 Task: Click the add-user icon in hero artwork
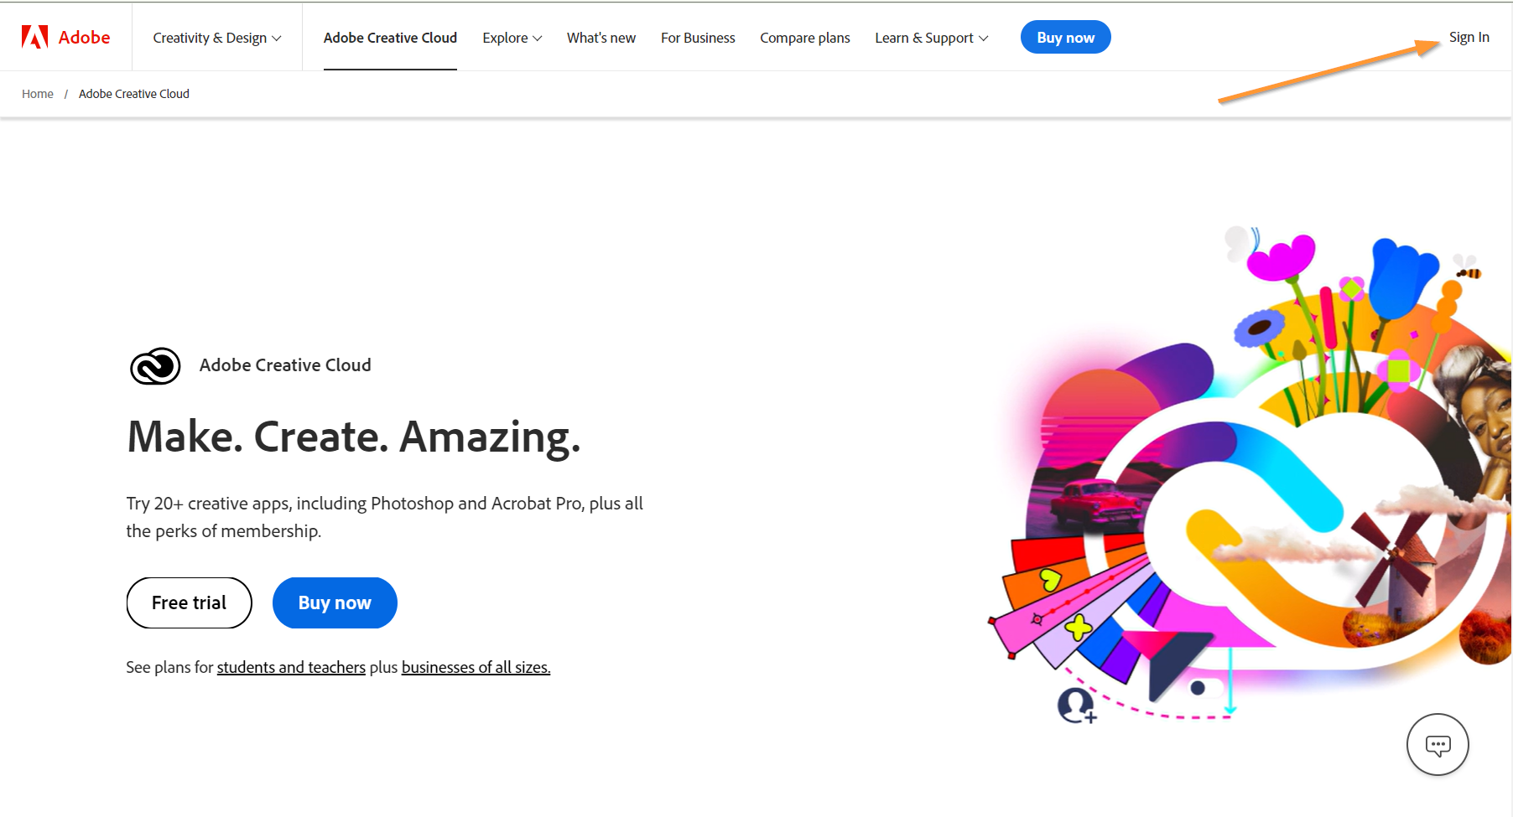(x=1076, y=706)
